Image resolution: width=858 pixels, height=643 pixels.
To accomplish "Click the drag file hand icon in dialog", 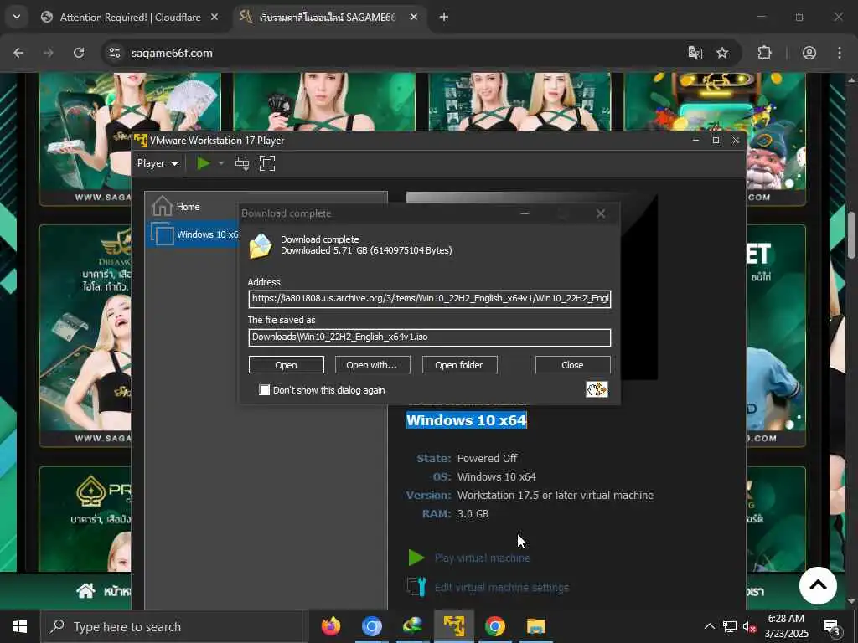I will [597, 389].
